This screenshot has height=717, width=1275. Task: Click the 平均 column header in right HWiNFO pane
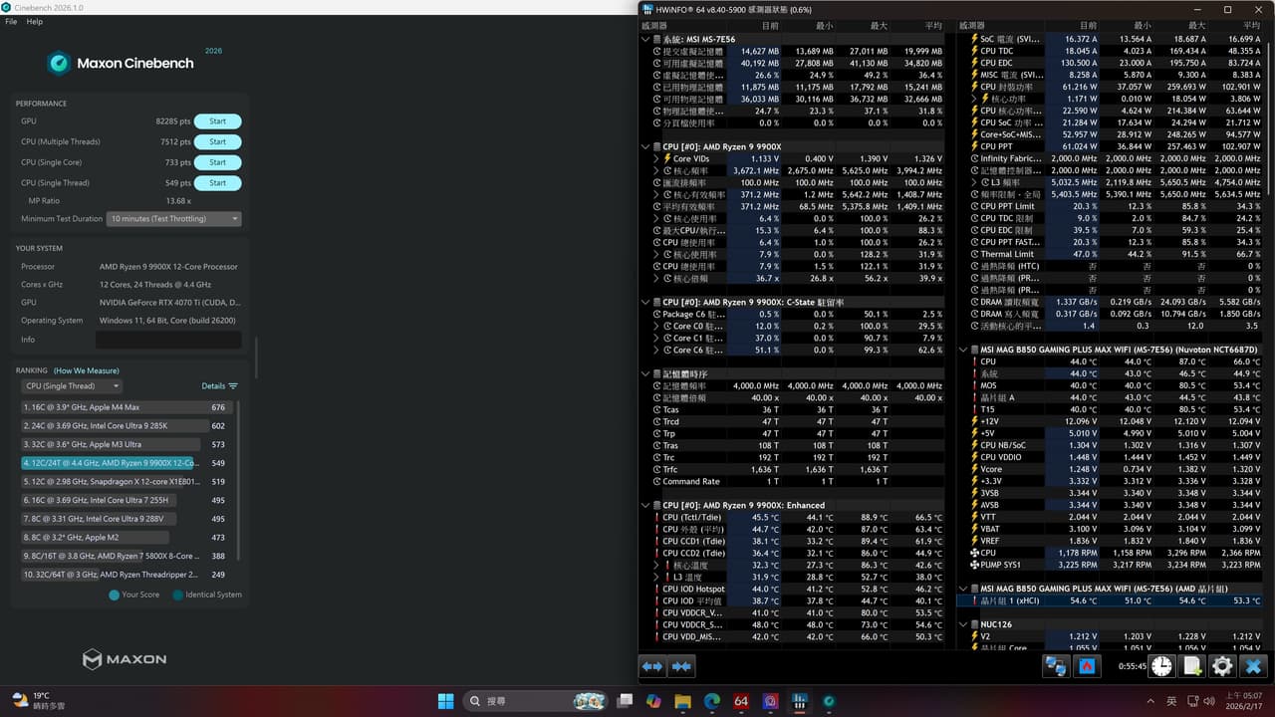pos(1251,25)
